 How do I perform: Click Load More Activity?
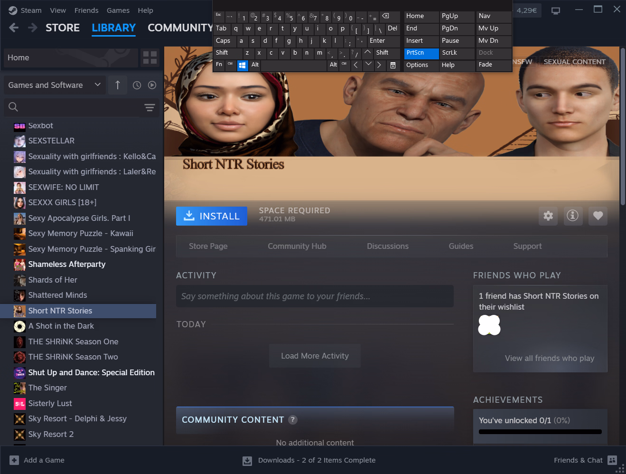(x=315, y=356)
